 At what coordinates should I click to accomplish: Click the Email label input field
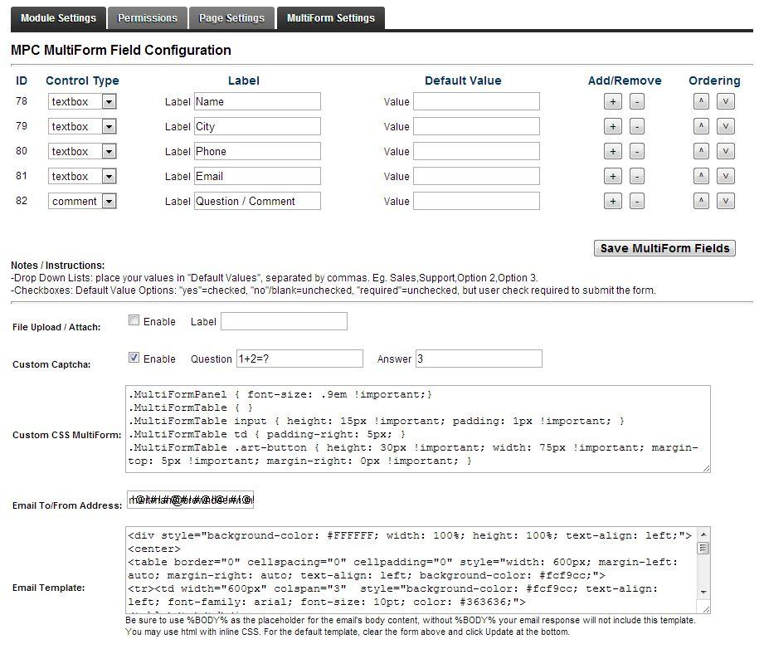point(257,176)
